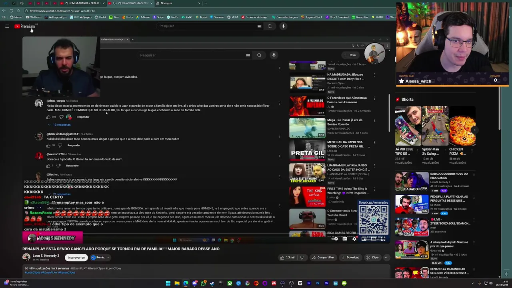
Task: Like the @mister1778 comment
Action: click(x=48, y=166)
